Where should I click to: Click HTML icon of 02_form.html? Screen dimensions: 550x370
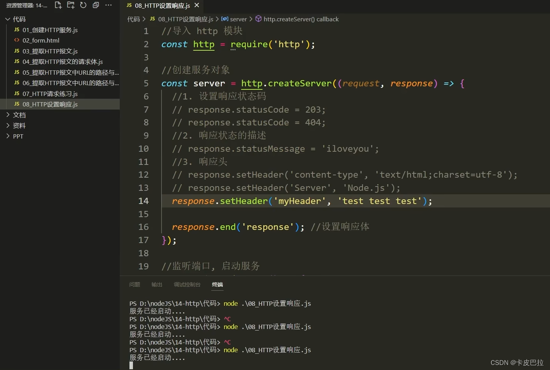coord(17,40)
